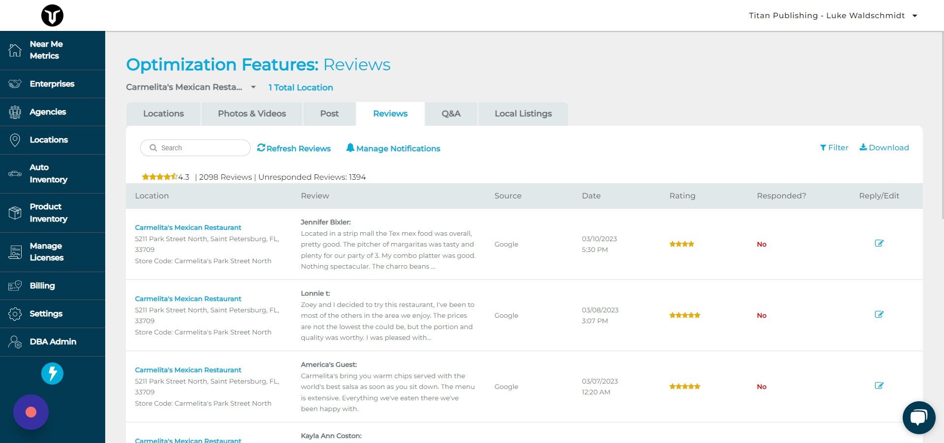Click the Source column header
944x443 pixels.
pos(508,195)
